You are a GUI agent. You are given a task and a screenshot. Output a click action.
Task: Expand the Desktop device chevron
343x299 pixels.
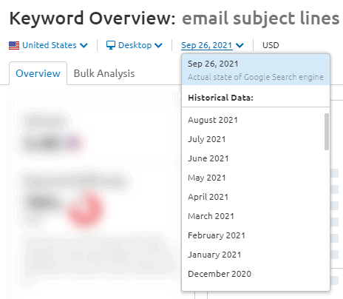point(158,45)
